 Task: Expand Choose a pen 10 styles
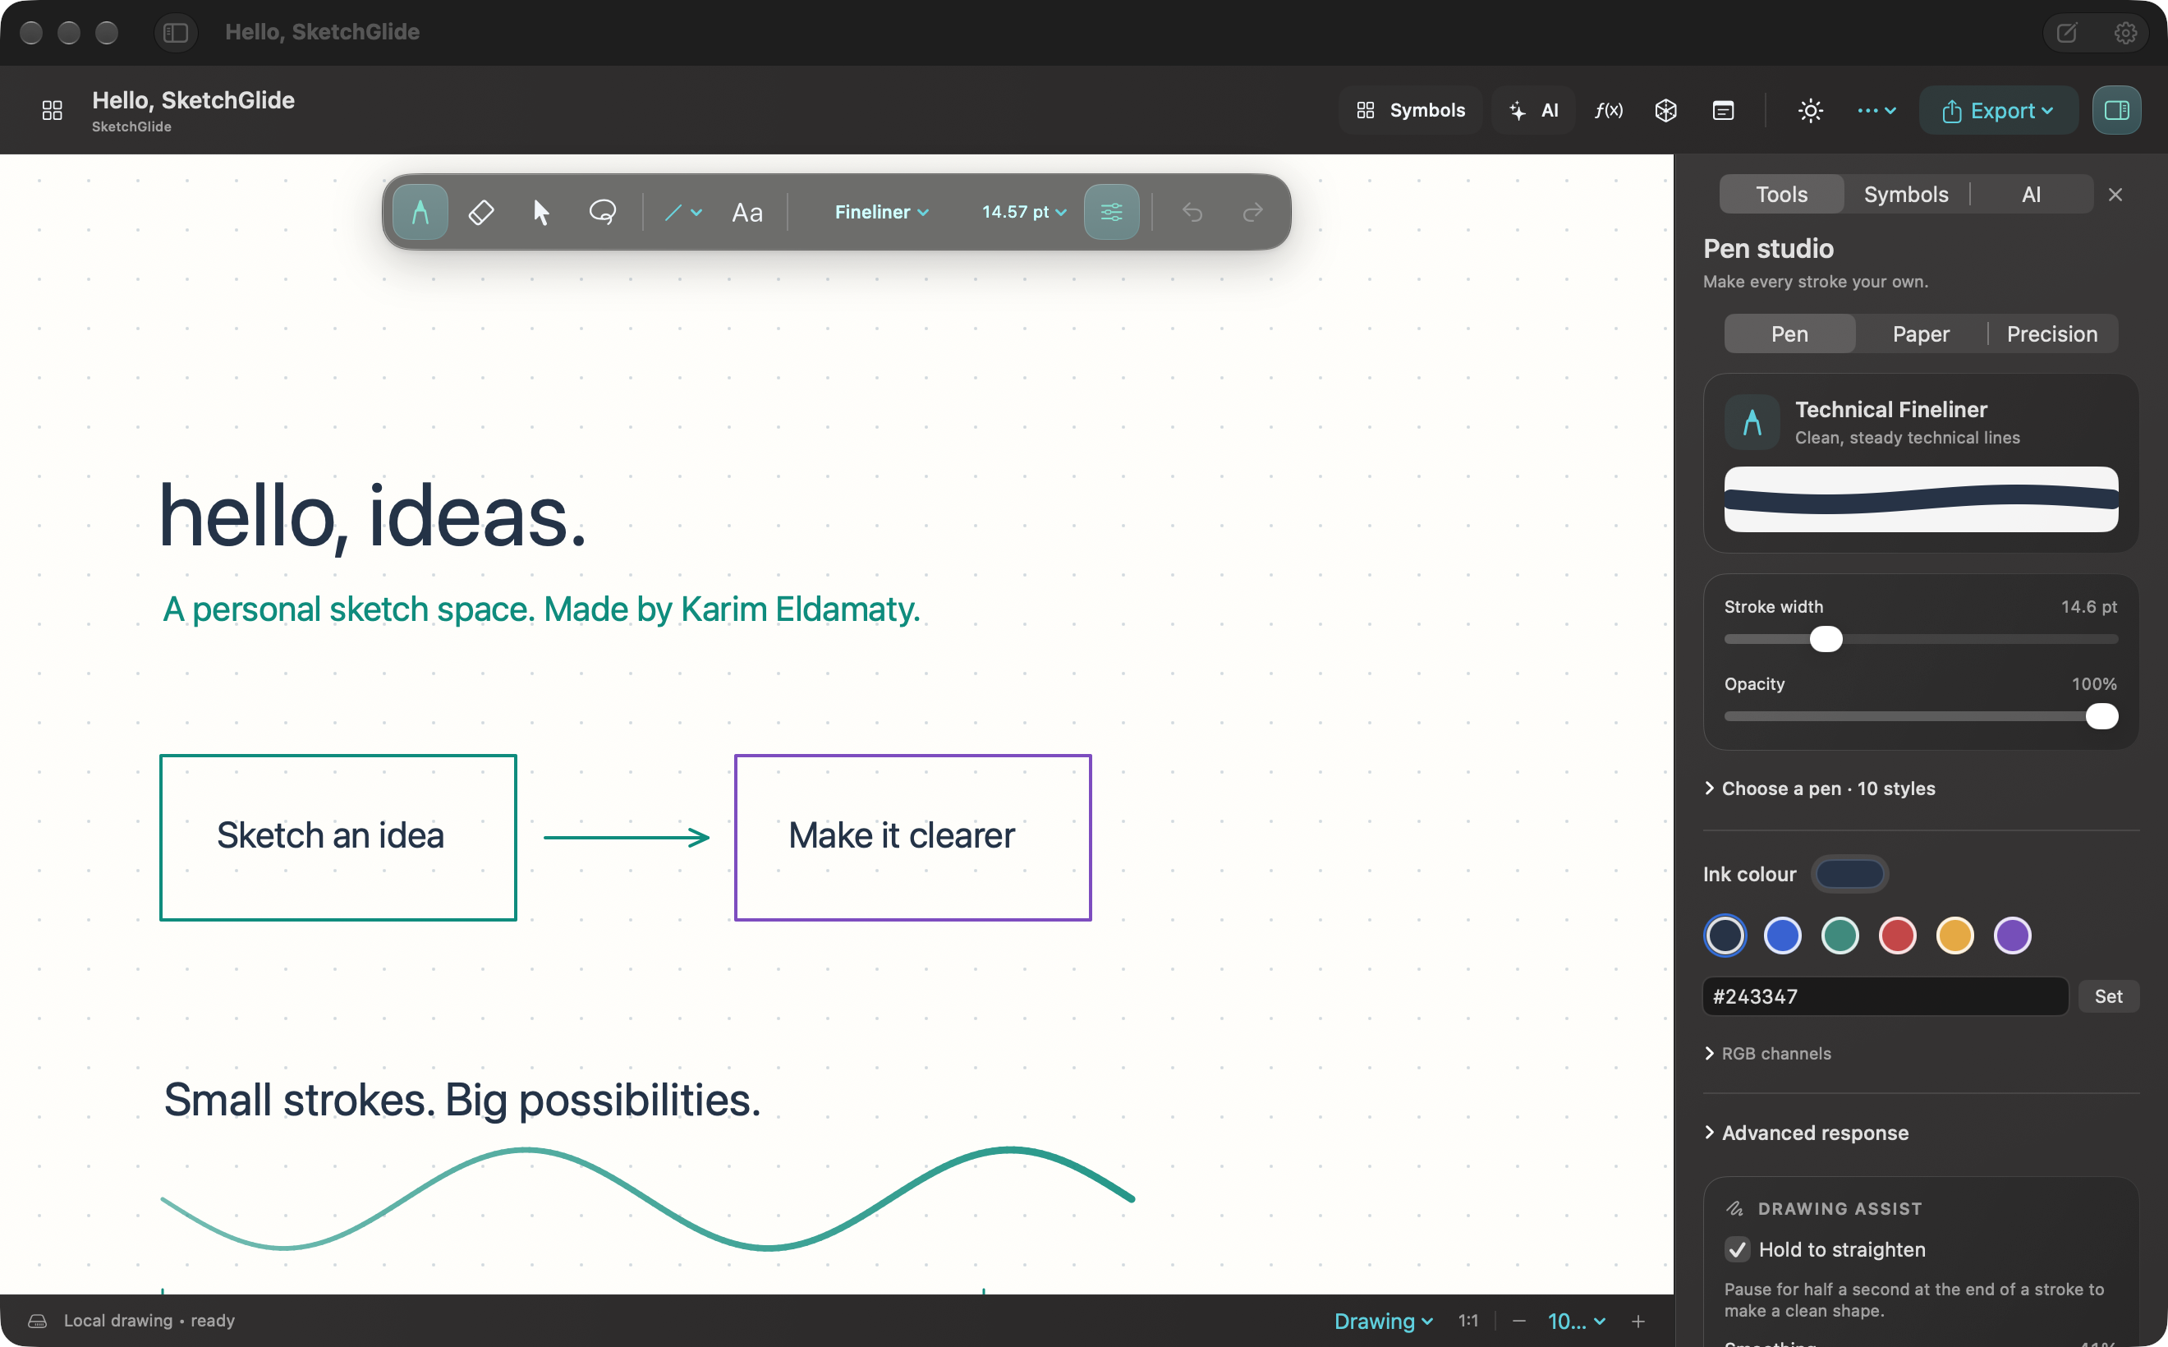click(1819, 788)
